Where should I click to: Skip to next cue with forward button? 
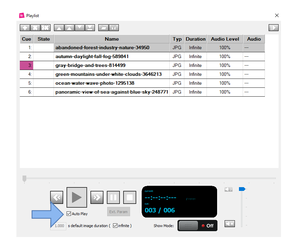pos(97,197)
